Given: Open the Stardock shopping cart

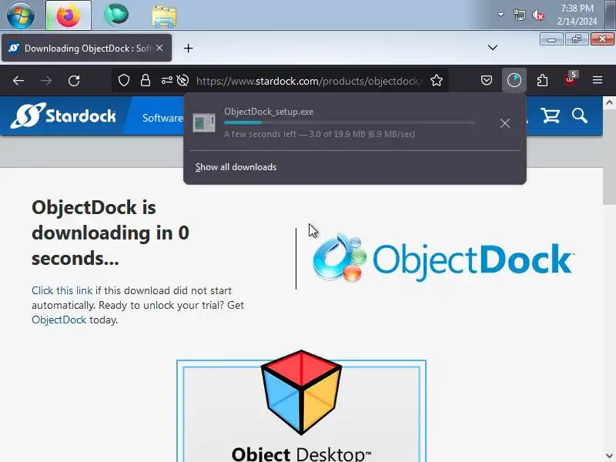Looking at the screenshot, I should coord(551,115).
